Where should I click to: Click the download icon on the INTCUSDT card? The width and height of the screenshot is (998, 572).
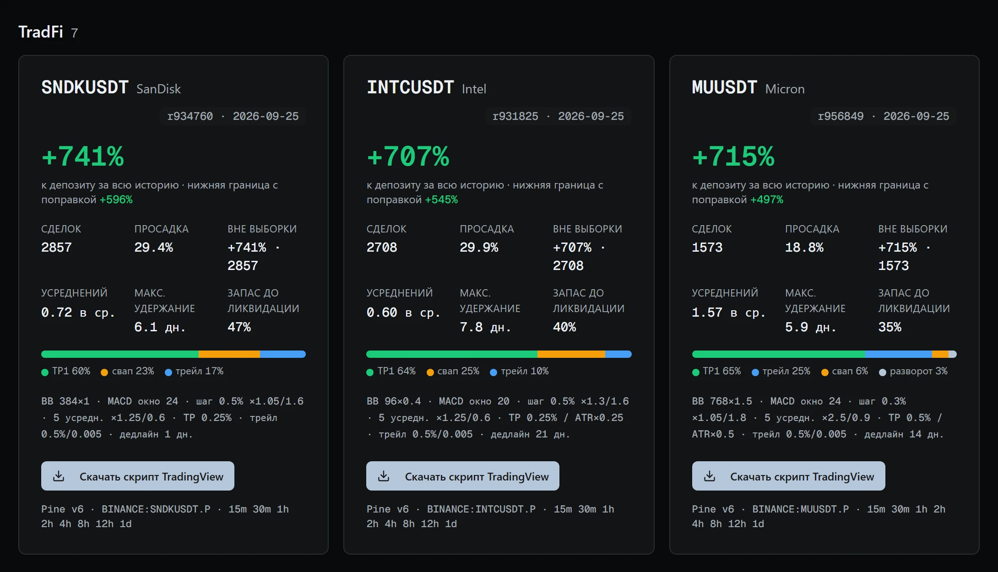pyautogui.click(x=384, y=476)
